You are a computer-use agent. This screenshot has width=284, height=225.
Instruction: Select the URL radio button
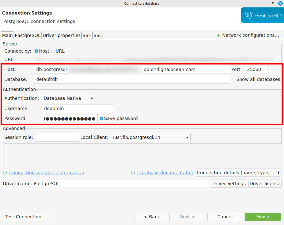53,51
